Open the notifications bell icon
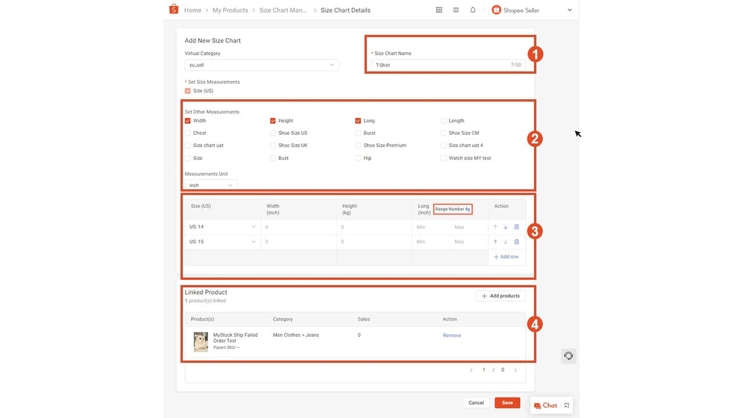This screenshot has width=743, height=418. [x=473, y=10]
